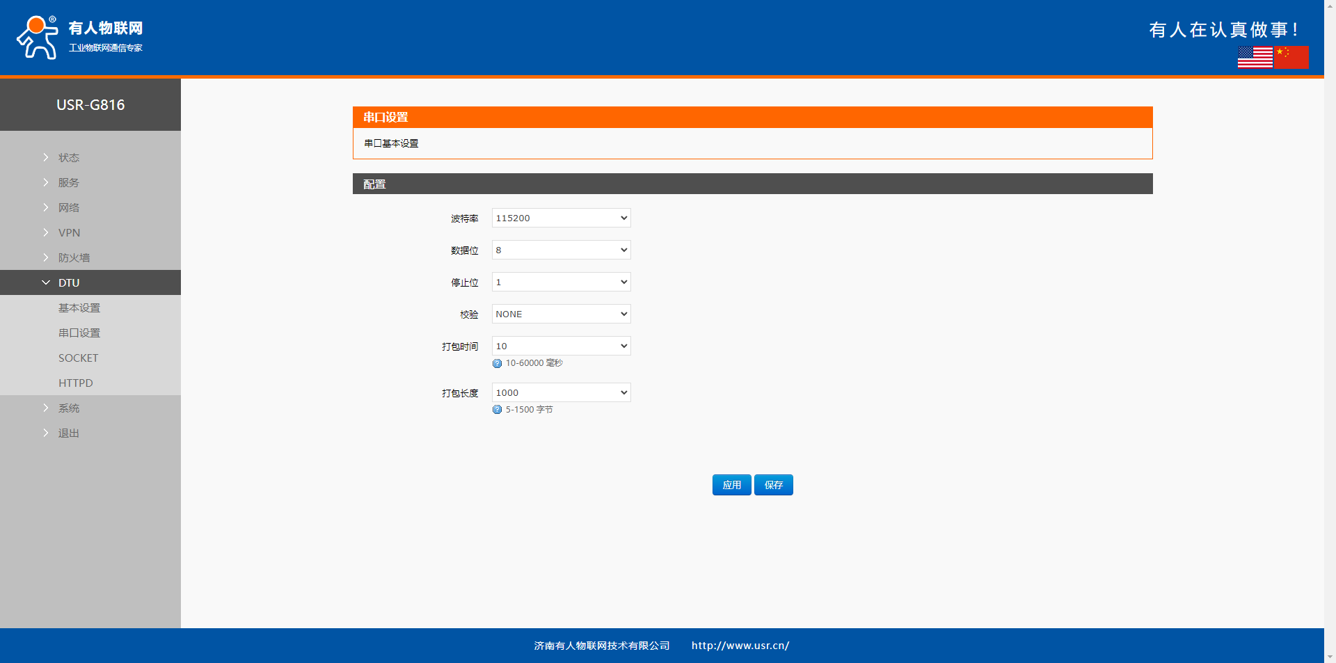Open the baud rate dropdown showing 115200
The image size is (1336, 663).
pos(561,218)
